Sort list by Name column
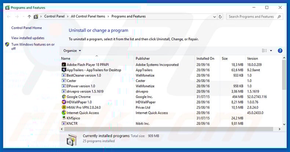Image resolution: width=290 pixels, height=152 pixels. click(x=66, y=58)
